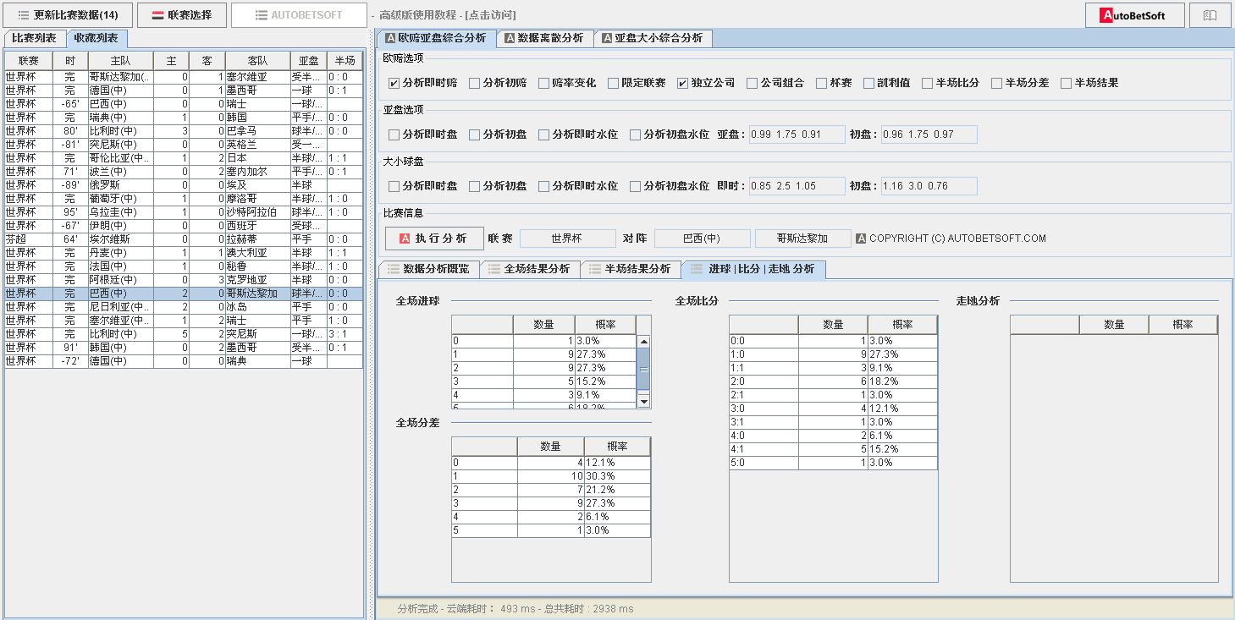Image resolution: width=1235 pixels, height=620 pixels.
Task: Enable the 赔率变化 checkbox
Action: tap(543, 83)
